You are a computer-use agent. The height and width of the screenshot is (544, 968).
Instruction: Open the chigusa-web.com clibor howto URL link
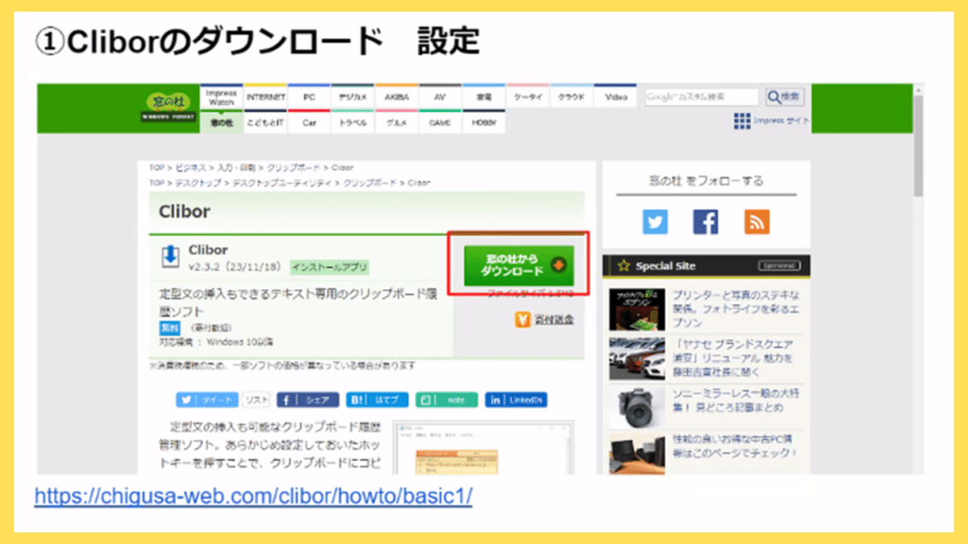pos(253,496)
